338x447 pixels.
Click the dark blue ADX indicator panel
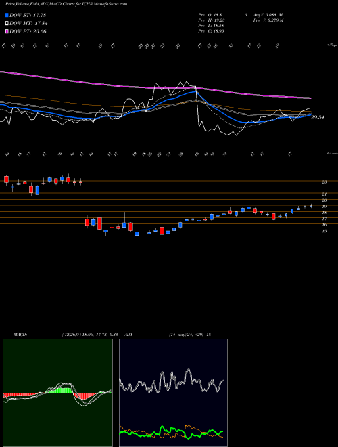coord(173,393)
